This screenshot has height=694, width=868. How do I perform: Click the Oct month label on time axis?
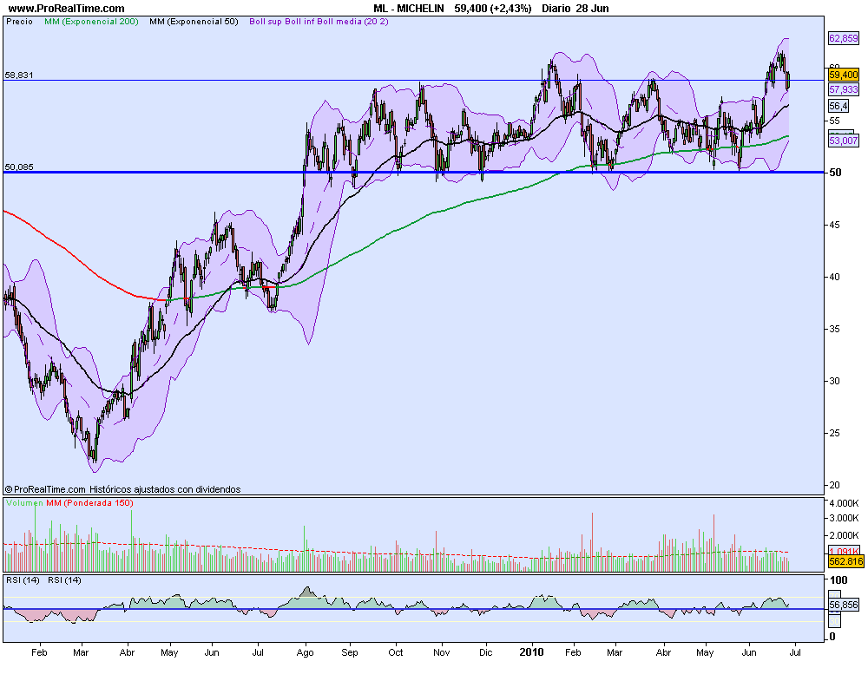click(x=395, y=652)
